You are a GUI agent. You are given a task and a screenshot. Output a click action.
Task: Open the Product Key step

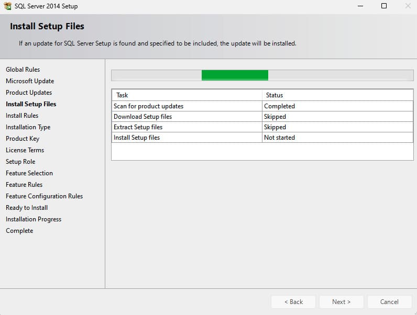coord(23,139)
